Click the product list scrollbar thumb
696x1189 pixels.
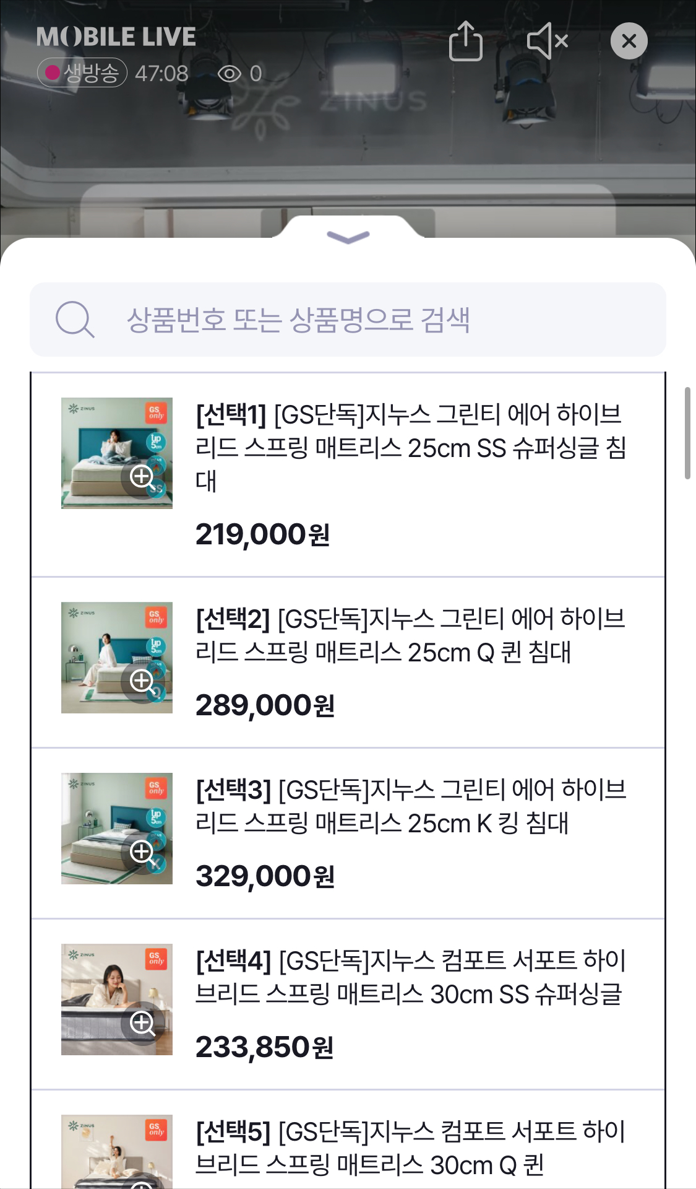point(687,433)
